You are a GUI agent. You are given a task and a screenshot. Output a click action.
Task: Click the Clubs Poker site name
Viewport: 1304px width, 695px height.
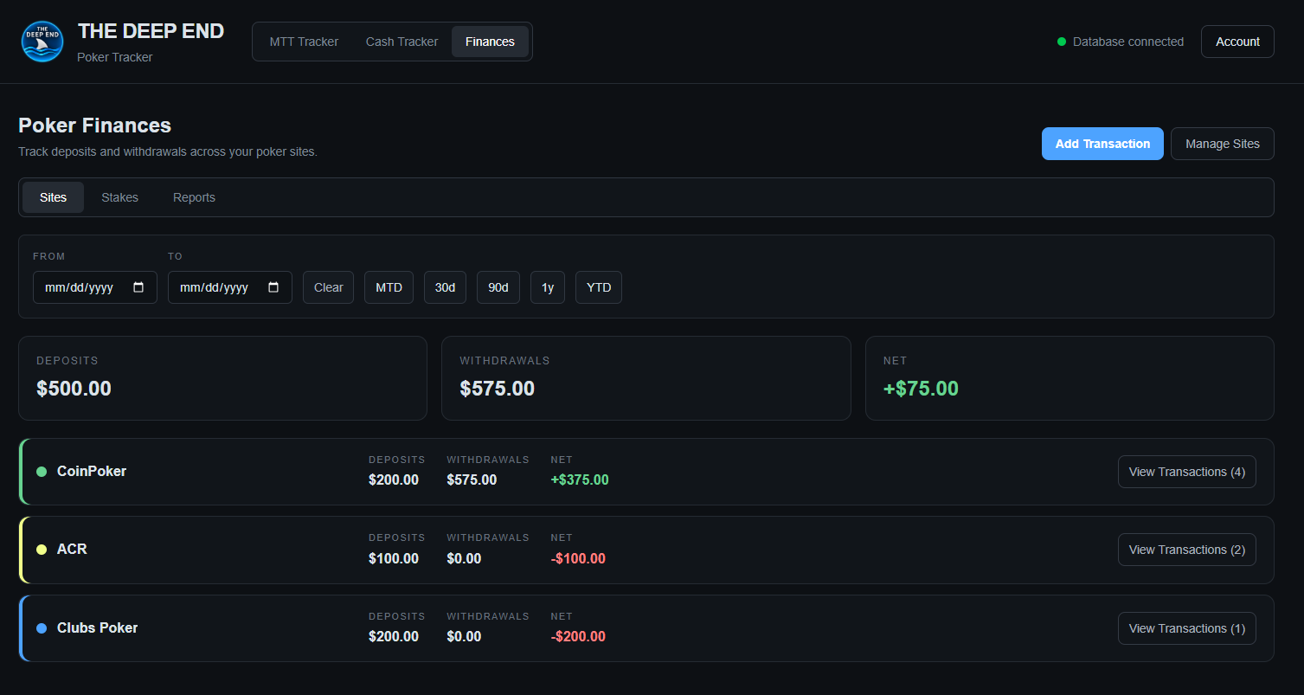coord(97,628)
